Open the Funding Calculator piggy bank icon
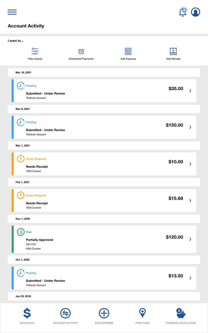 pyautogui.click(x=180, y=313)
